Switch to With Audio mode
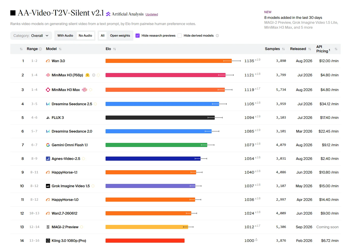The height and width of the screenshot is (245, 351). [65, 36]
